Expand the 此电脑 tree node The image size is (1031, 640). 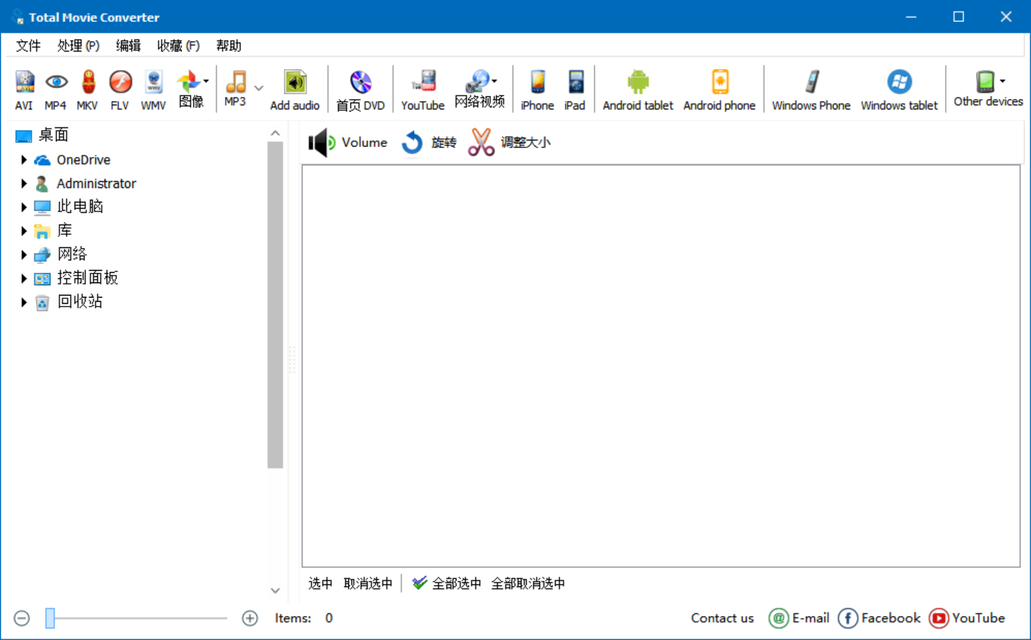coord(24,207)
